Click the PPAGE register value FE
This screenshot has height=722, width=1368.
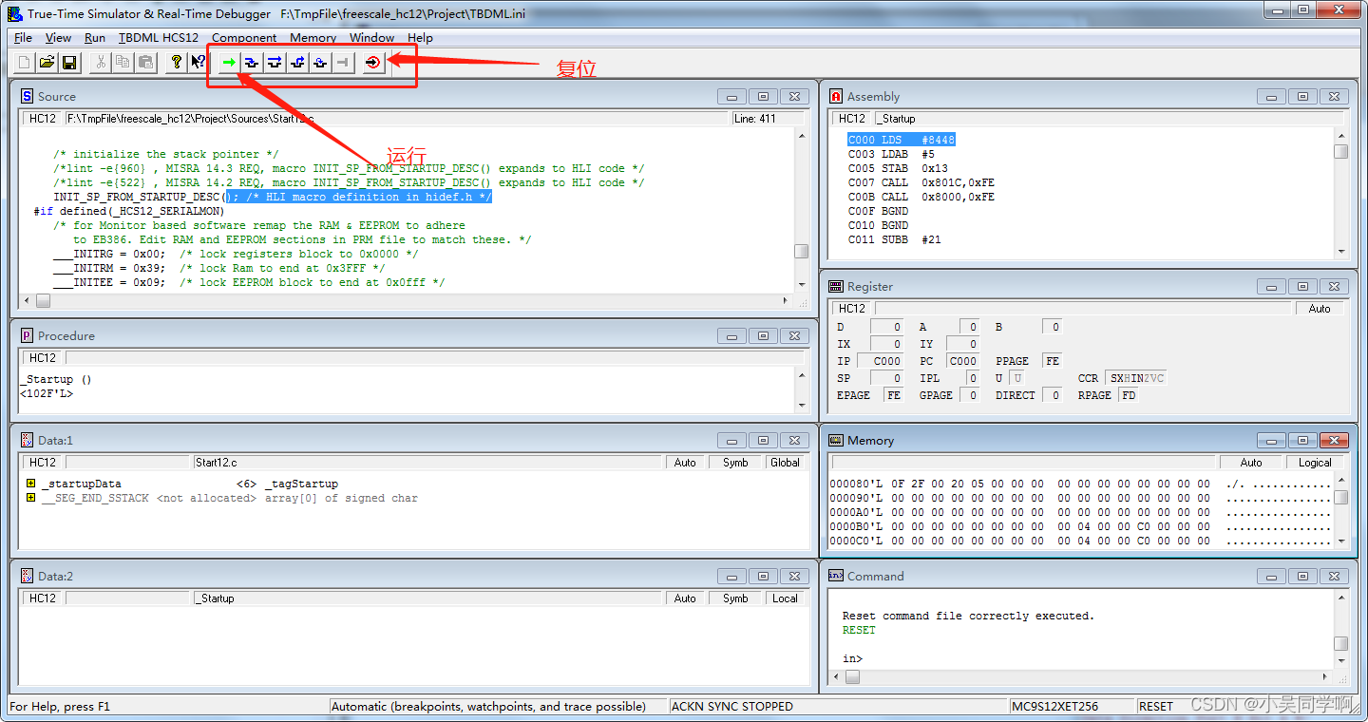click(1052, 361)
